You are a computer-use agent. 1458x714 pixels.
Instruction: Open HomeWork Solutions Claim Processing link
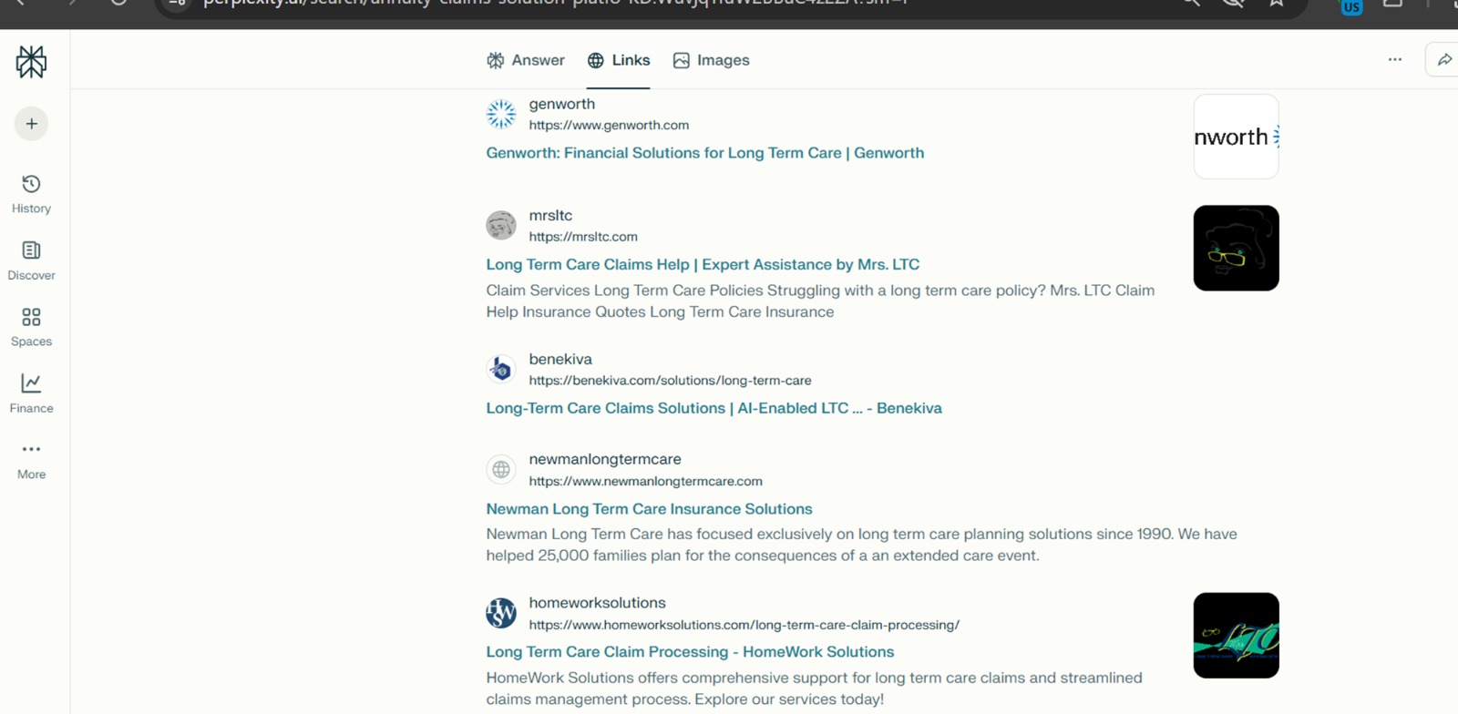click(x=690, y=652)
